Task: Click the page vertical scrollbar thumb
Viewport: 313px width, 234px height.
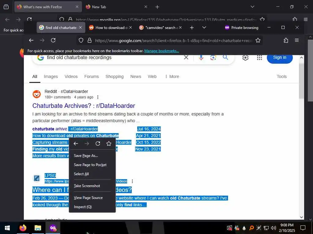Action: click(x=301, y=81)
